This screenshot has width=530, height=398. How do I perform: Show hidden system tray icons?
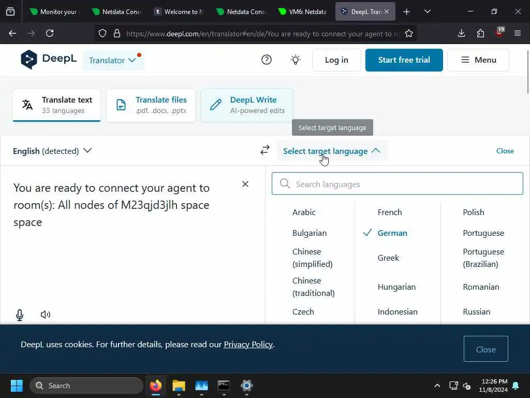tap(437, 386)
